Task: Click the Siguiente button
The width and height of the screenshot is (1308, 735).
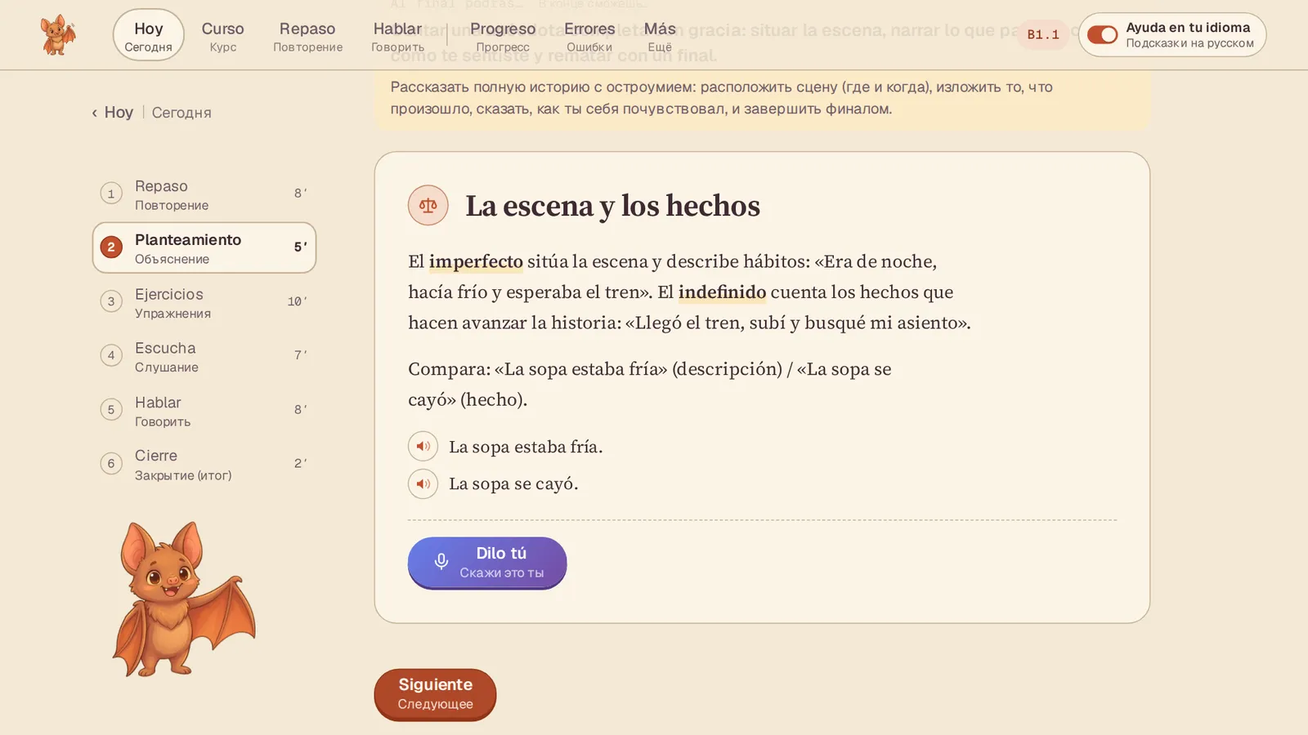Action: [x=435, y=694]
